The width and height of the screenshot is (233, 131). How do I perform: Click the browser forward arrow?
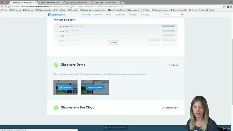6,7
